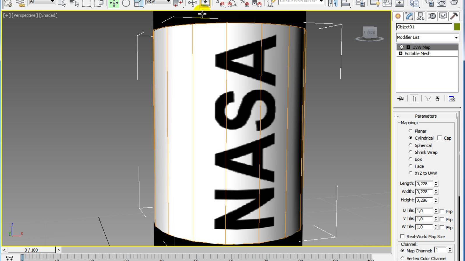Image resolution: width=465 pixels, height=261 pixels.
Task: Toggle 3D Snaps magnet icon
Action: [220, 3]
